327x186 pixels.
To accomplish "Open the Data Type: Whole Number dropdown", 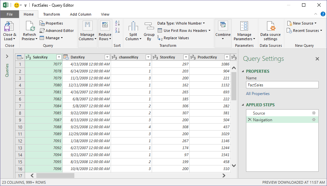I will click(181, 23).
